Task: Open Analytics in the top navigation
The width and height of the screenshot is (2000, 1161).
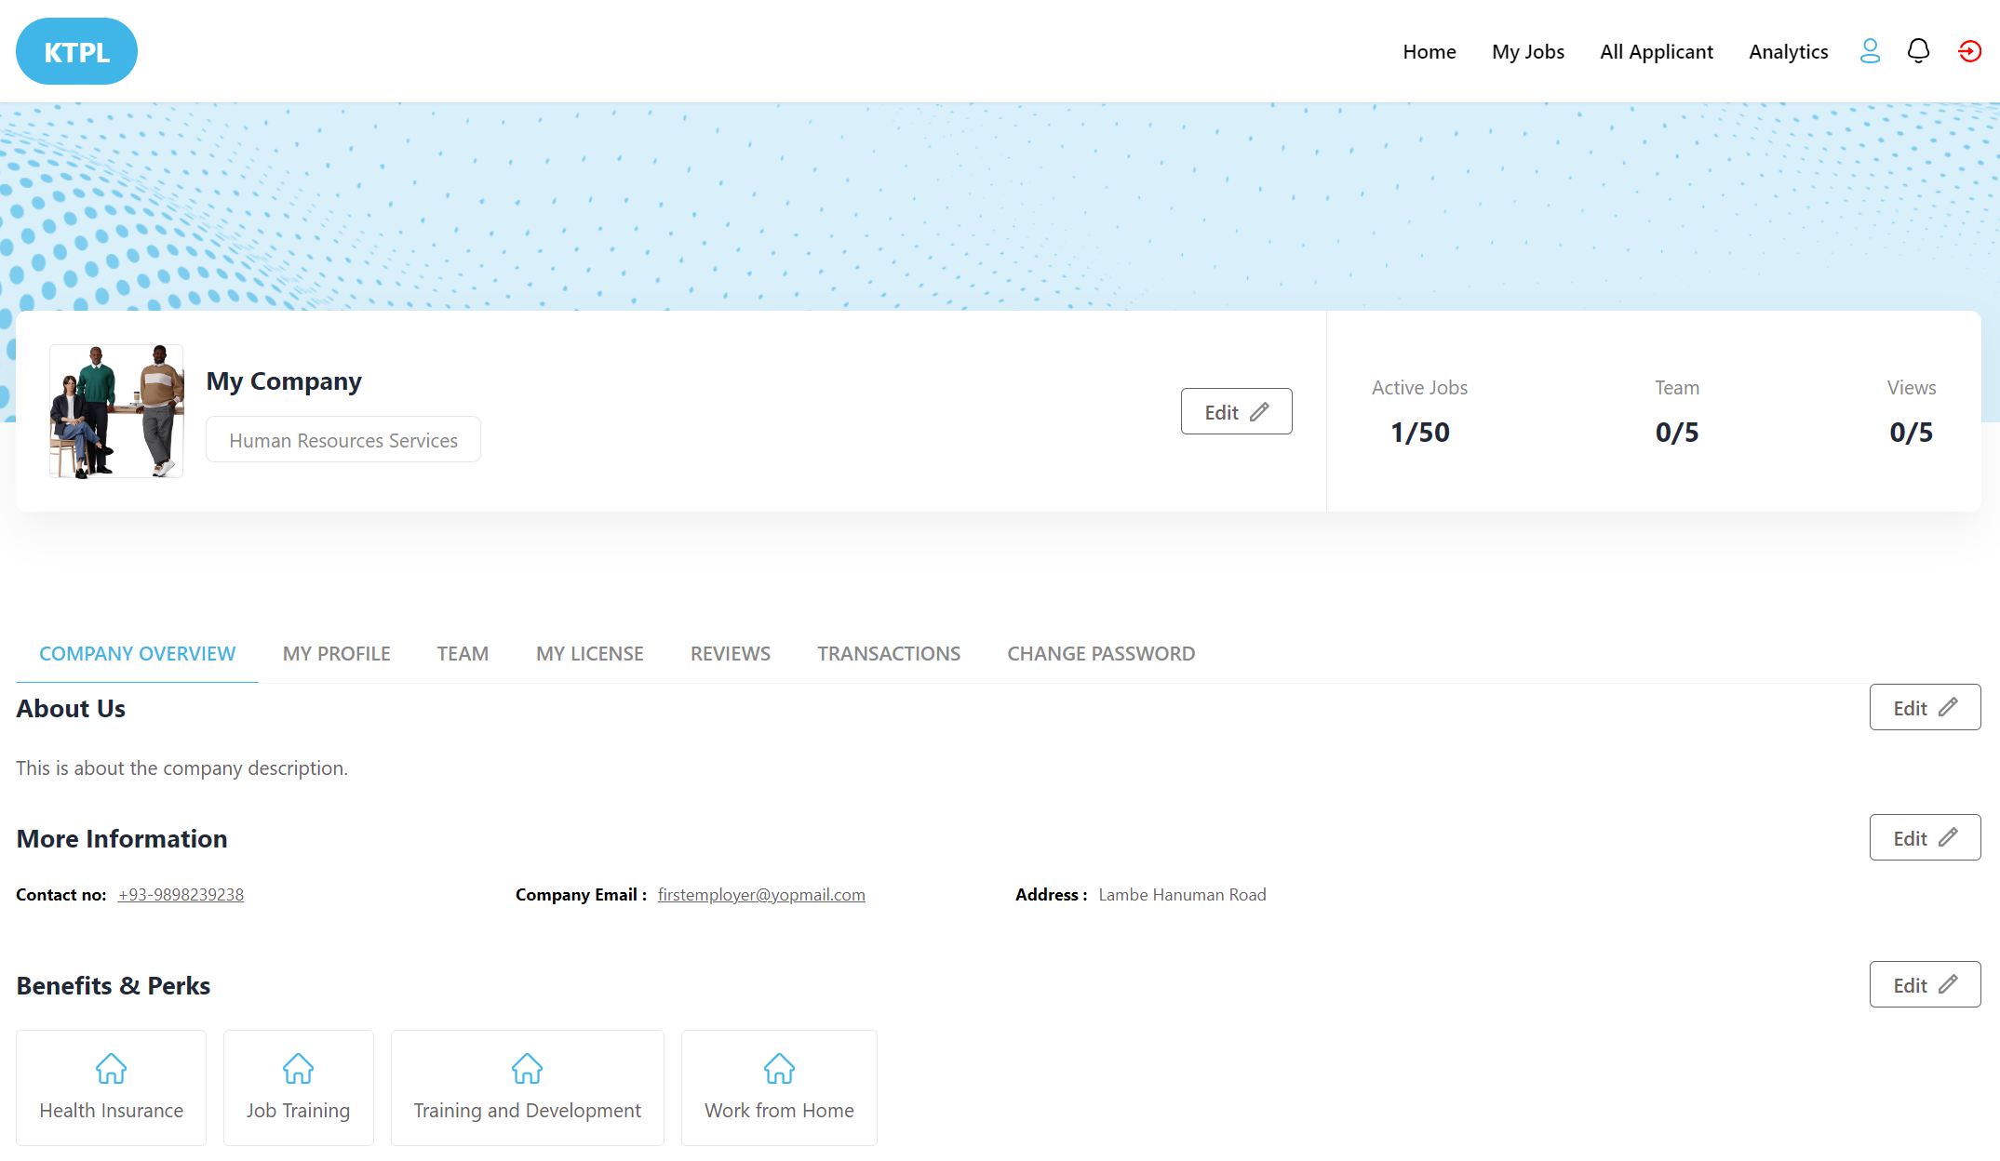Action: click(1788, 52)
